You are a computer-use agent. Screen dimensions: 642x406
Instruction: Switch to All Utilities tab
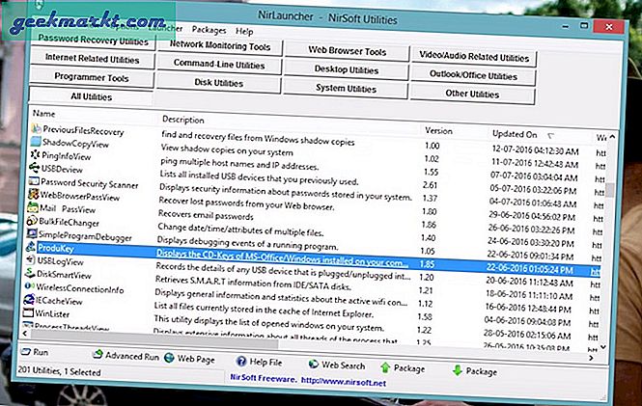(x=91, y=96)
